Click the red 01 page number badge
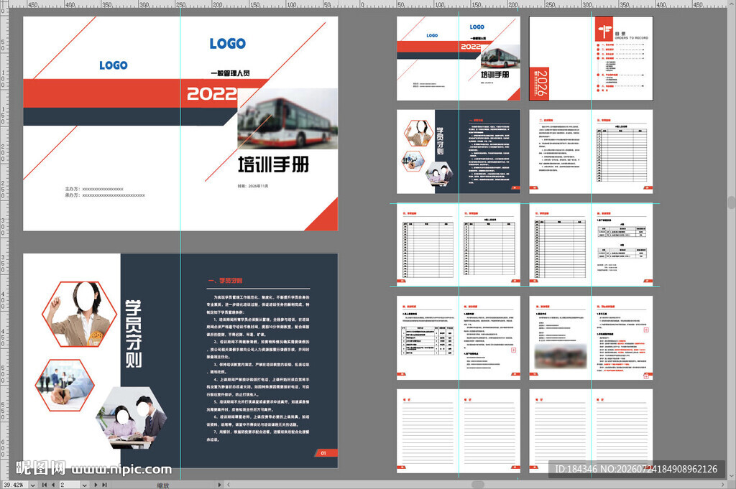 tap(325, 453)
